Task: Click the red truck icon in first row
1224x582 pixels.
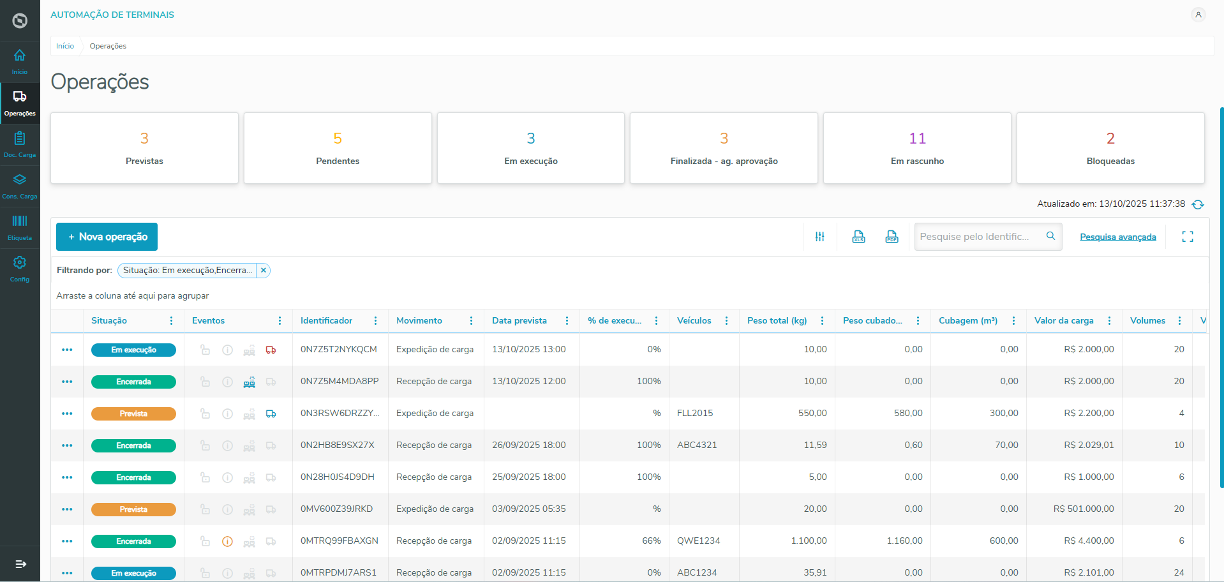Action: 271,350
